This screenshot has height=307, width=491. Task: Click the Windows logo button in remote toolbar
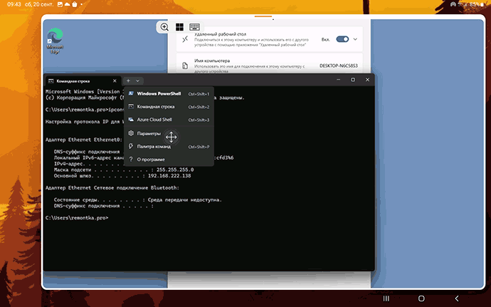point(180,27)
